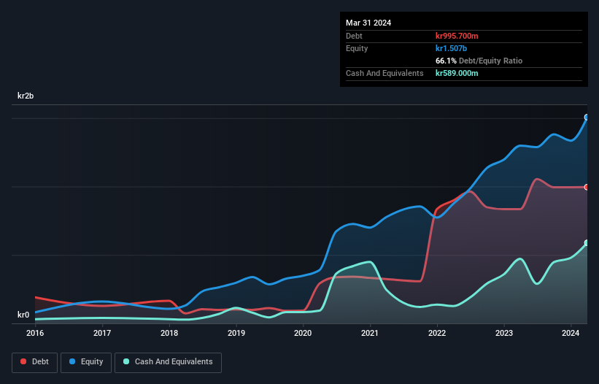Click the kr1.507b equity value
The height and width of the screenshot is (384, 599).
click(x=451, y=48)
